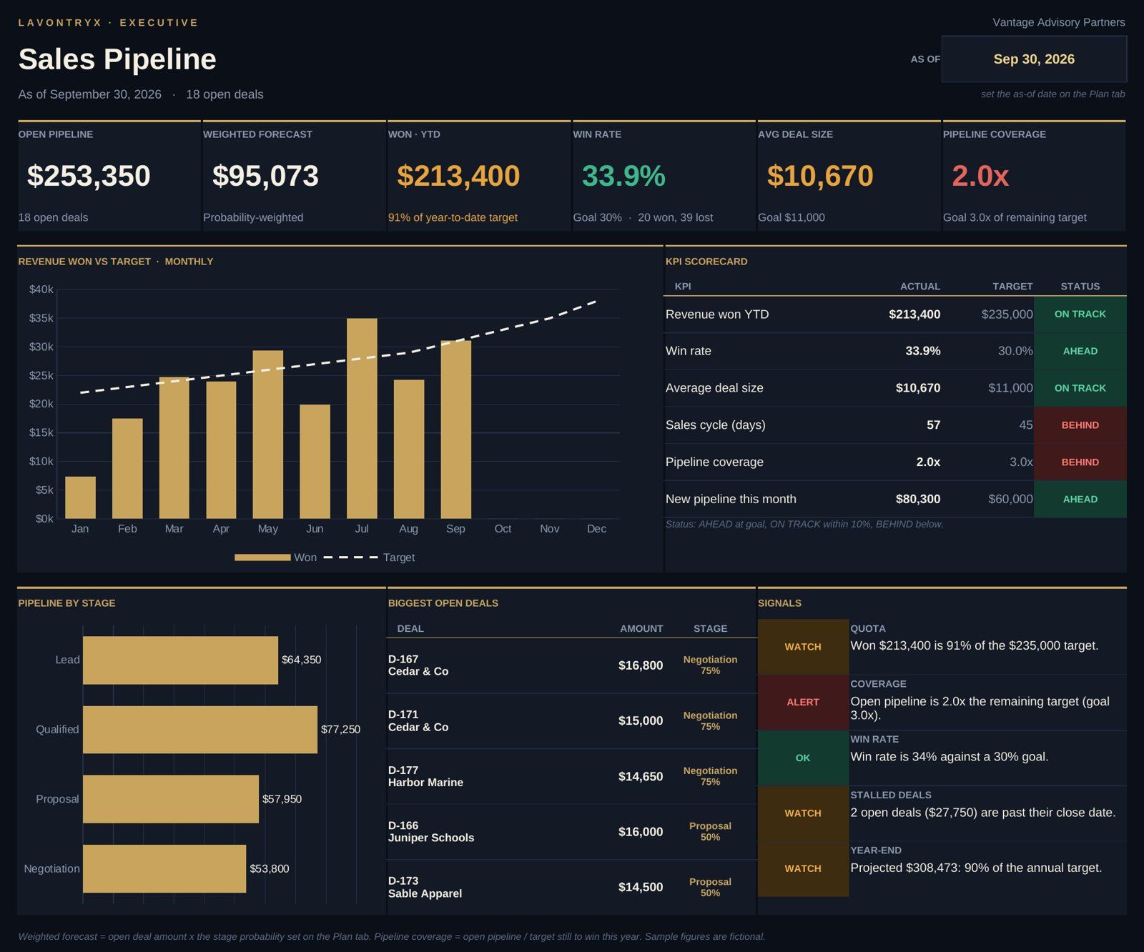Click the Win Rate value 33.9%
Image resolution: width=1144 pixels, height=952 pixels.
[x=623, y=176]
